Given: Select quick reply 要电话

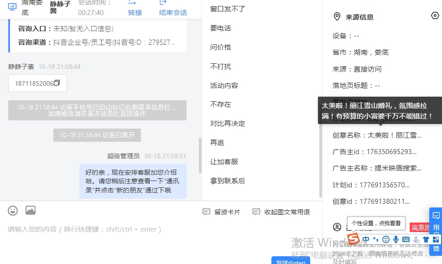Looking at the screenshot, I should [220, 28].
